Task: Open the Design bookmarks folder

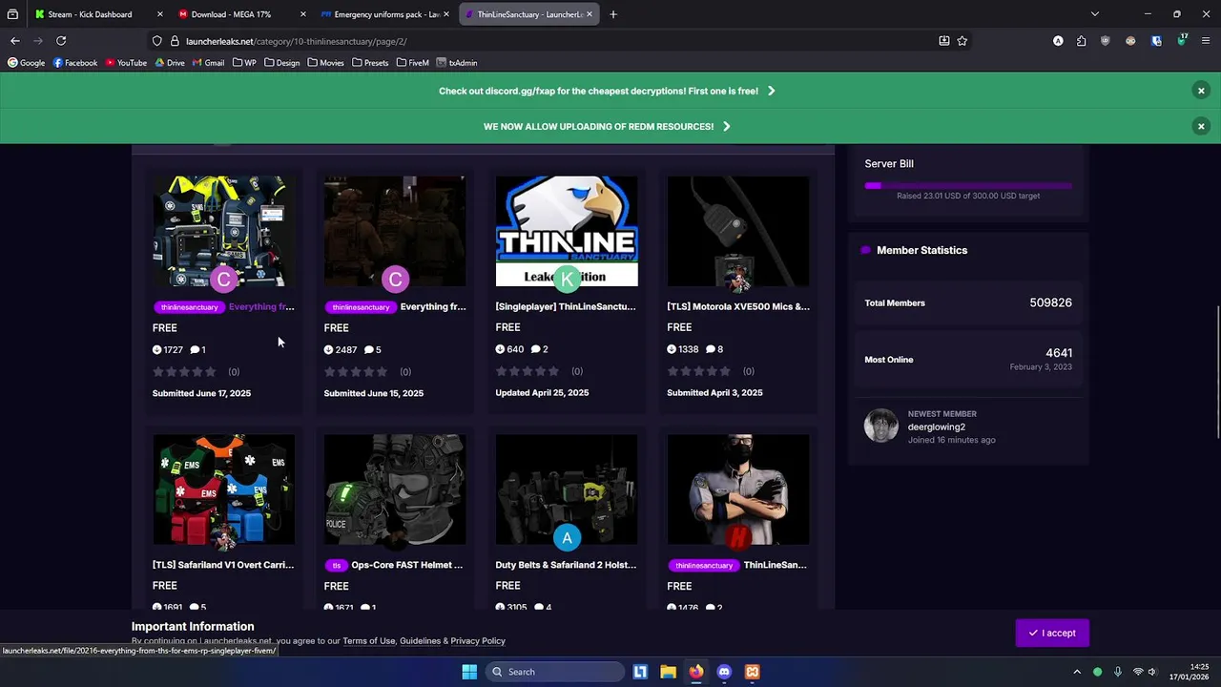Action: click(x=282, y=63)
